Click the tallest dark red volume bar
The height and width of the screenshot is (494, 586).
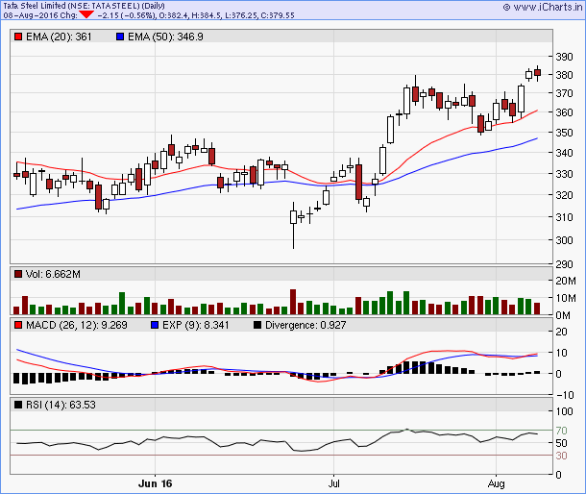tap(293, 302)
